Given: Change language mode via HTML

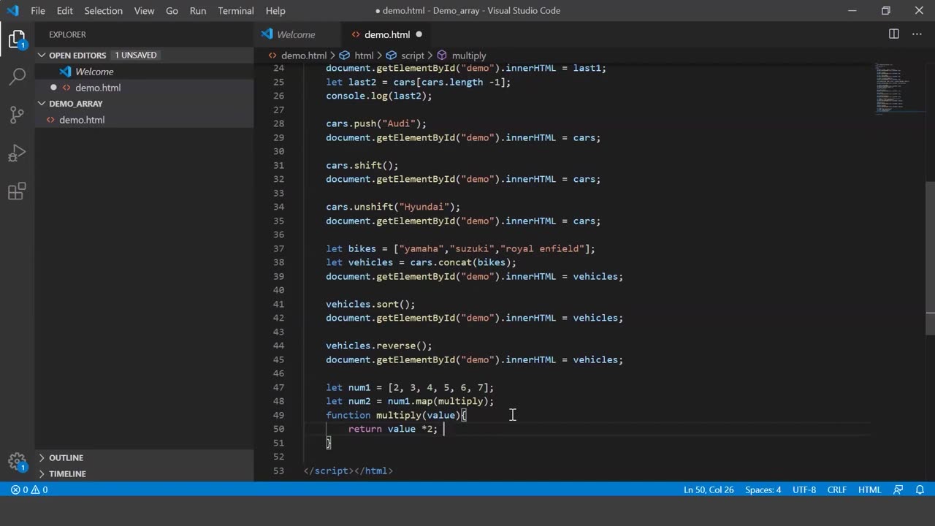Looking at the screenshot, I should pos(869,489).
